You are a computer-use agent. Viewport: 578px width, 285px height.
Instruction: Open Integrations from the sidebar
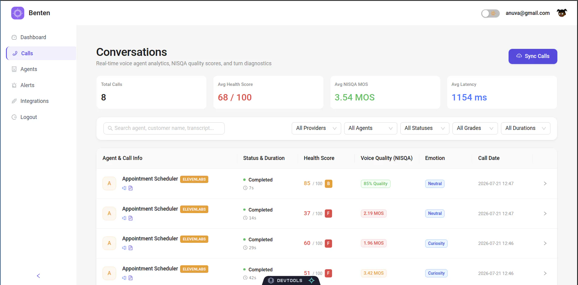34,101
